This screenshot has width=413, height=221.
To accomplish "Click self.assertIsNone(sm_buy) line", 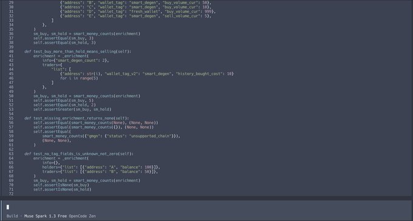I will point(61,185).
